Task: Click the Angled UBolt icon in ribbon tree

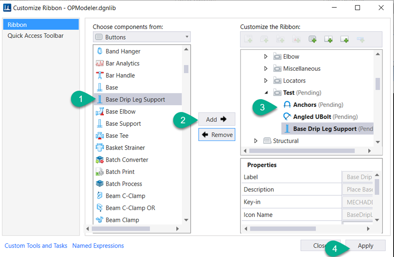Action: coord(287,117)
